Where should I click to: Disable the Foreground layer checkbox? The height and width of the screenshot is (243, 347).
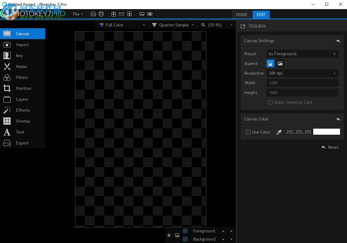[x=185, y=231]
